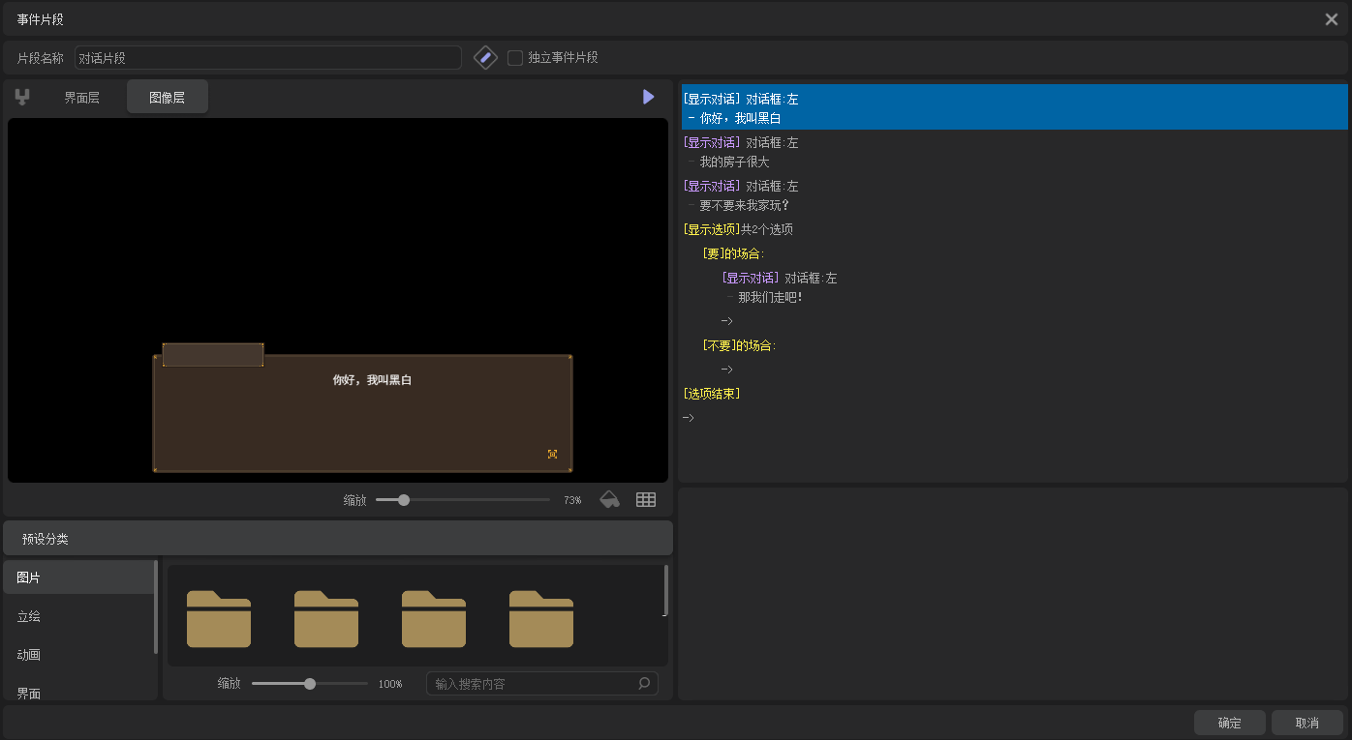Select the 显示选项 共2个选项 command
Viewport: 1352px width, 740px height.
point(738,229)
